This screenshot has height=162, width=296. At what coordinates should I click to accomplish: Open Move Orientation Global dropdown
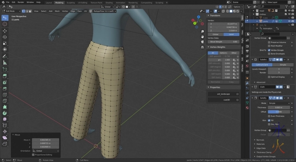pyautogui.click(x=46, y=151)
